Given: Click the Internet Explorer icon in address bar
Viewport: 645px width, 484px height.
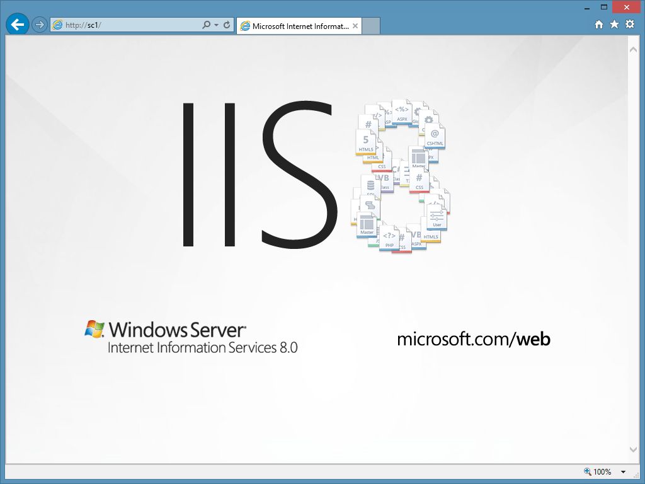Looking at the screenshot, I should point(57,25).
